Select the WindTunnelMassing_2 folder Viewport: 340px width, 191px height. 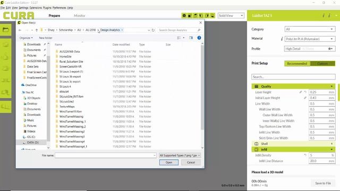[72, 126]
